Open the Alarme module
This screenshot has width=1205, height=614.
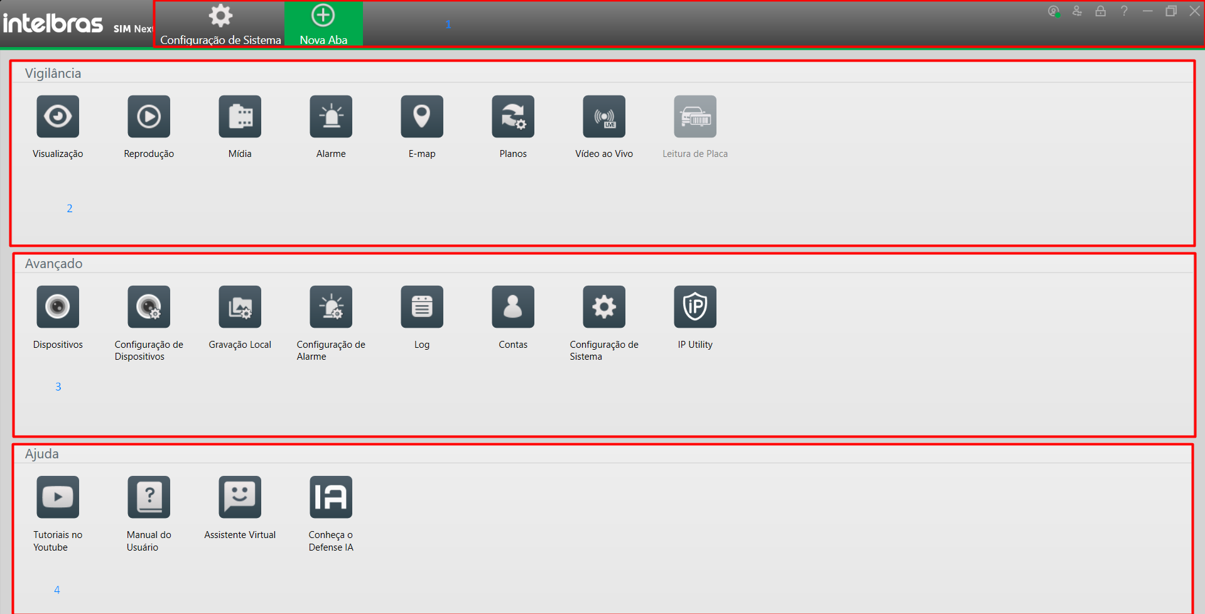point(331,117)
